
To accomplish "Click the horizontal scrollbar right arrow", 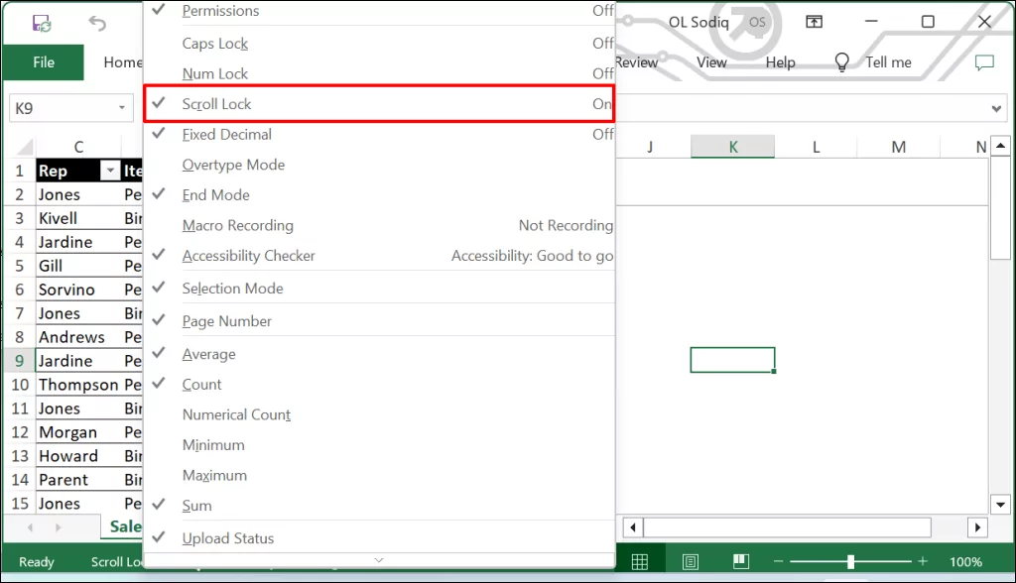I will [977, 527].
